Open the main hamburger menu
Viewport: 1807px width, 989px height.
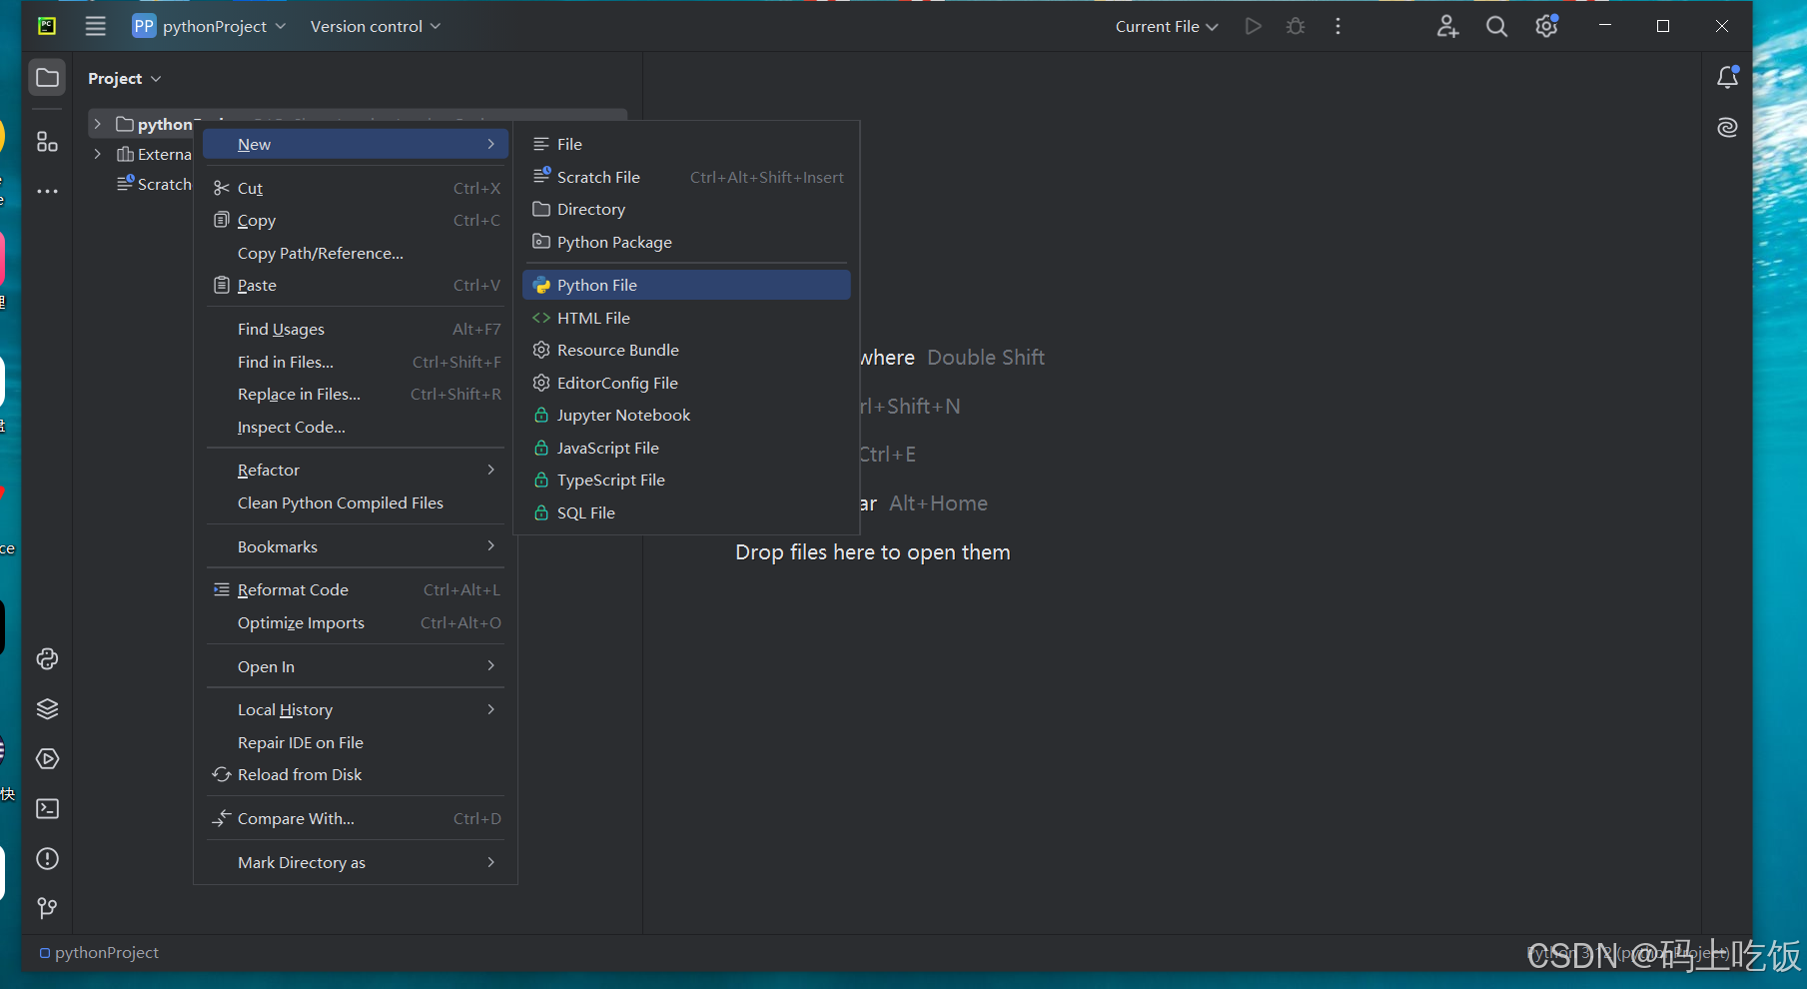(x=95, y=26)
